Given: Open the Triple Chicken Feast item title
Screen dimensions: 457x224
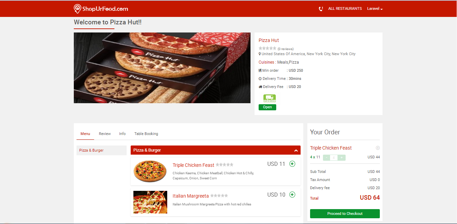Looking at the screenshot, I should pos(193,165).
